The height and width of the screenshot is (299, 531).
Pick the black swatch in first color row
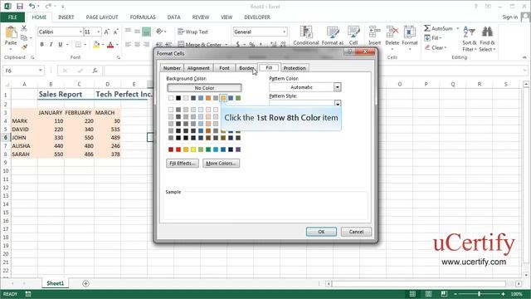178,98
